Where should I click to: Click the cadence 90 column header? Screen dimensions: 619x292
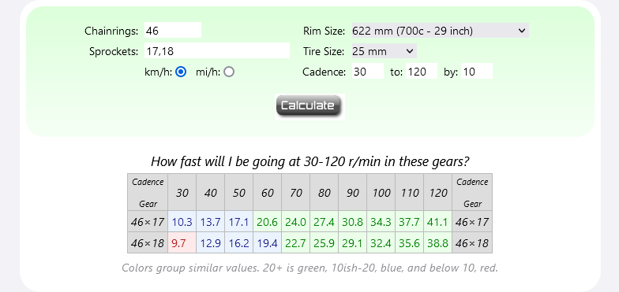click(352, 192)
